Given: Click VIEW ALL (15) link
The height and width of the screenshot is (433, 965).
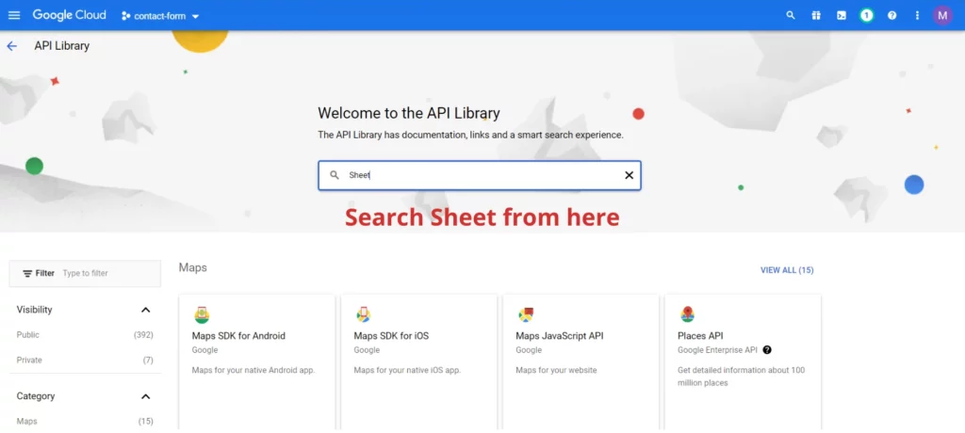Looking at the screenshot, I should pyautogui.click(x=787, y=270).
